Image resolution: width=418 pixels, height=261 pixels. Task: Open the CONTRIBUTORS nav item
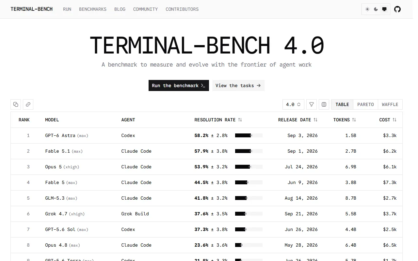click(182, 9)
